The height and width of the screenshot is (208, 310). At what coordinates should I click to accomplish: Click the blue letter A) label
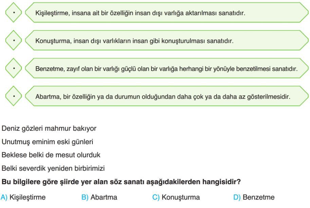pyautogui.click(x=4, y=197)
